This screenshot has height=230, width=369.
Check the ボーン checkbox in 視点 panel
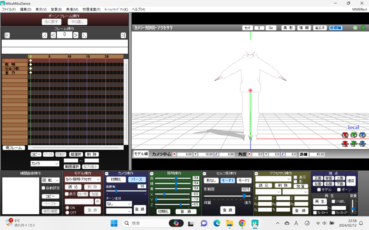(x=339, y=190)
